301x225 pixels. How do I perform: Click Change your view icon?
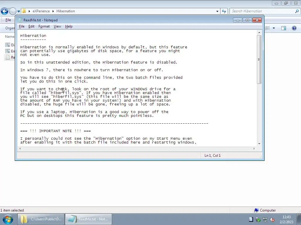point(267,28)
